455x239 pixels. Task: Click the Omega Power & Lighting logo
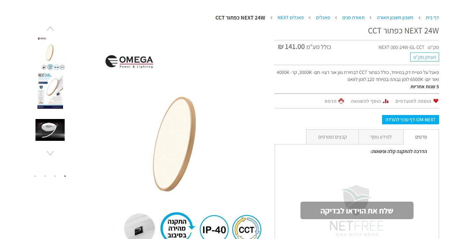pos(129,61)
